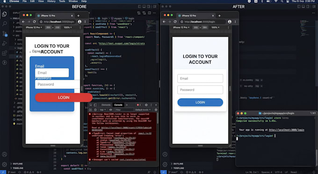This screenshot has height=174, width=318.
Task: Go forward in the BEFORE browser window
Action: click(x=29, y=22)
